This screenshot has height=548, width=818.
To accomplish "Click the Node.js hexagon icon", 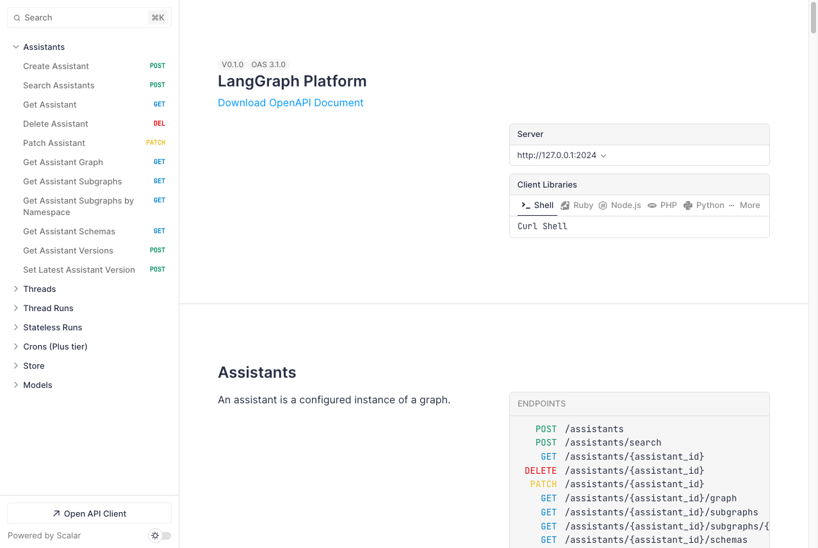I will pos(603,205).
